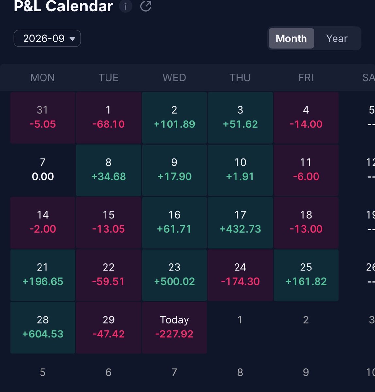The height and width of the screenshot is (392, 375).
Task: Select day 24 showing -174.30 loss
Action: click(240, 275)
